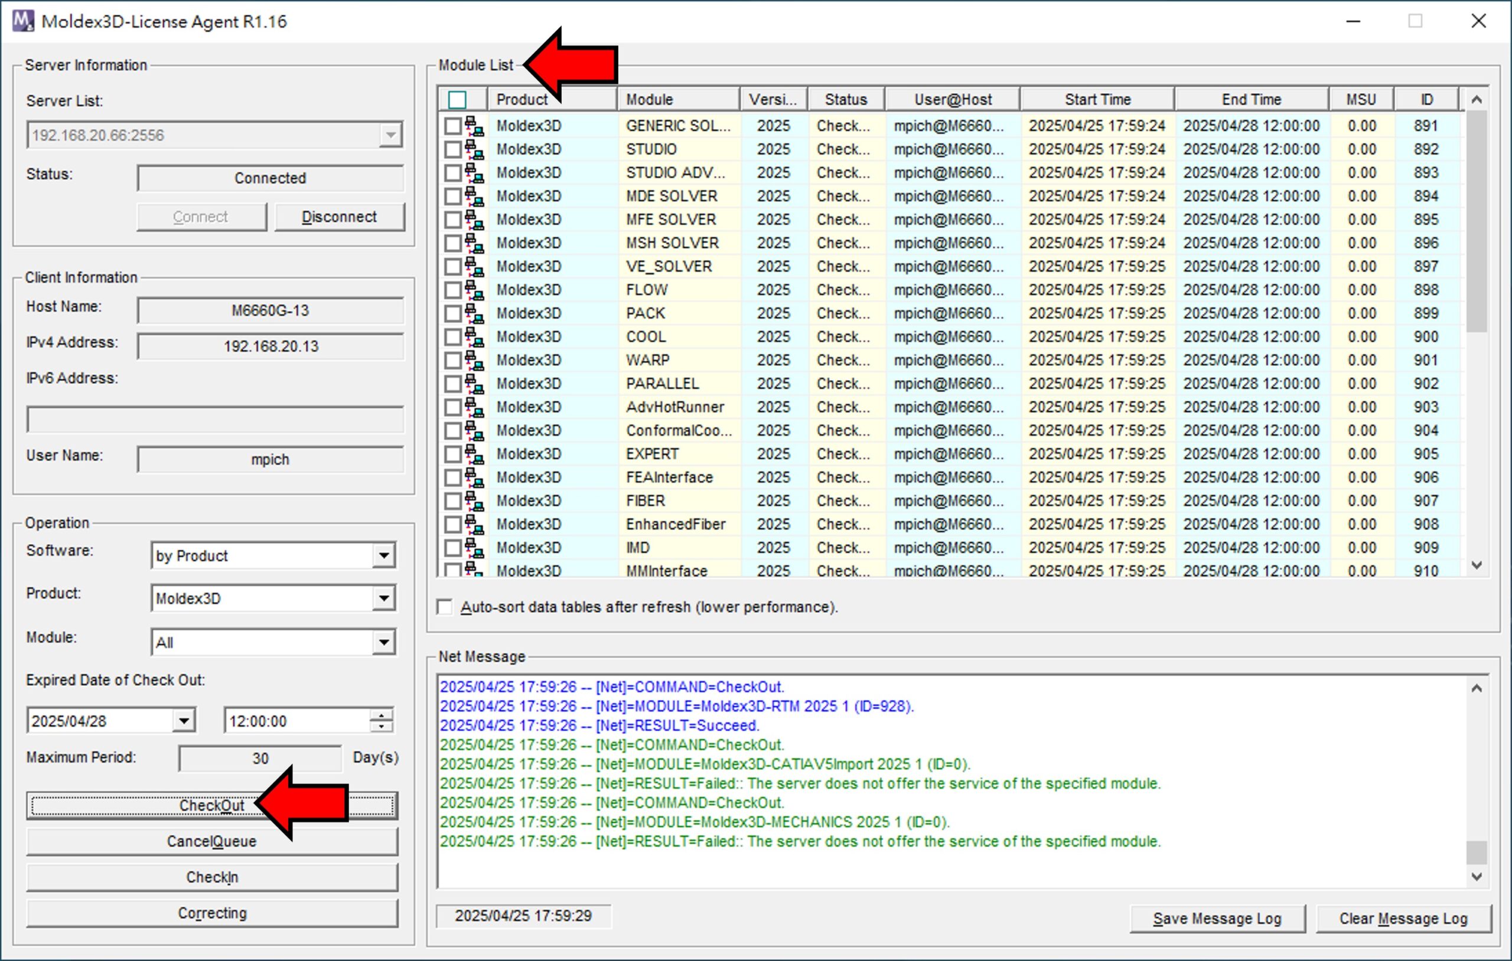The image size is (1512, 961).
Task: Click the network icon in the MDE SOLVER row
Action: pos(475,196)
